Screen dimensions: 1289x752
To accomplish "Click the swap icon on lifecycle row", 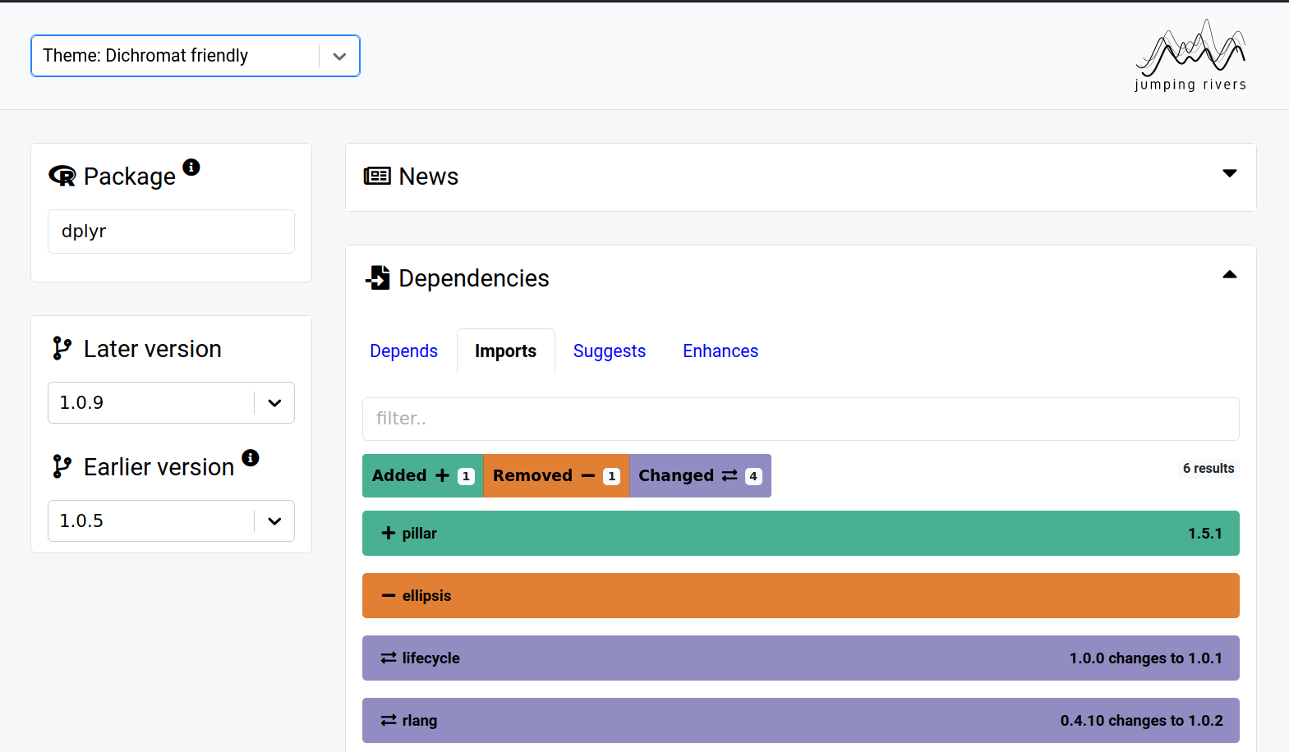I will pyautogui.click(x=389, y=658).
